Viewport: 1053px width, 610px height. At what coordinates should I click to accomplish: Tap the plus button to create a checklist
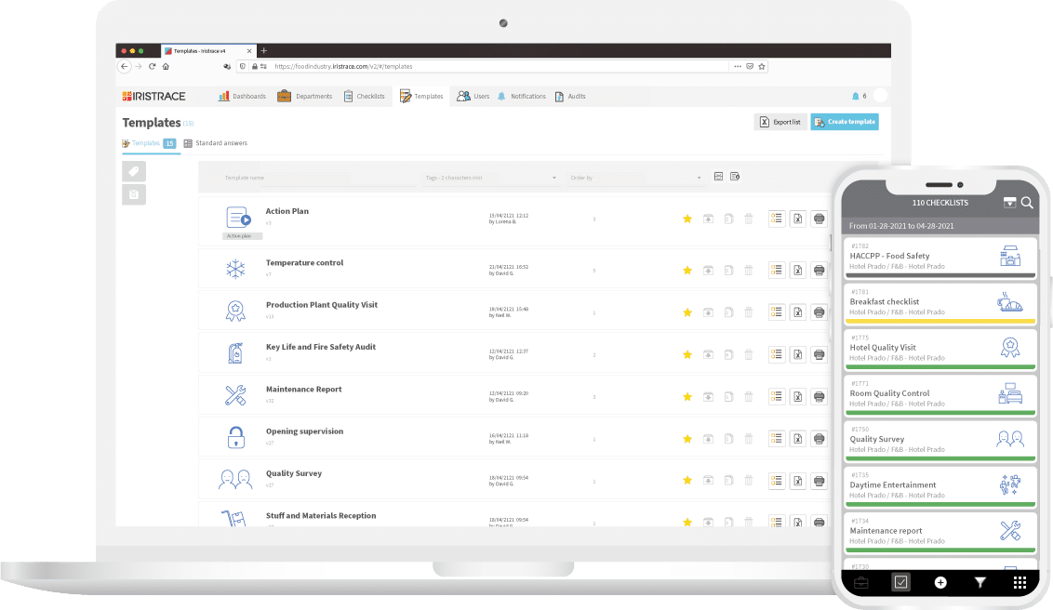940,582
